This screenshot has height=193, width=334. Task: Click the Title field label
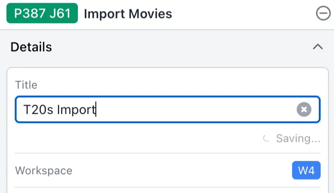tap(26, 85)
